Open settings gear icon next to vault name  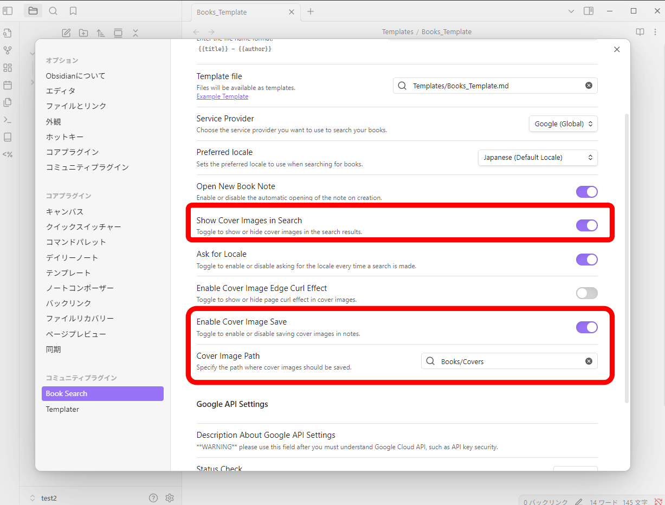[170, 498]
